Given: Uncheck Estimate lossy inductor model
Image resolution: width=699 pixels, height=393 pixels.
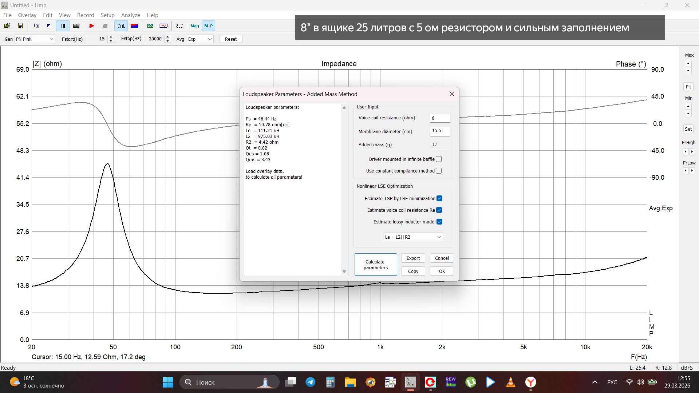Looking at the screenshot, I should pos(439,222).
